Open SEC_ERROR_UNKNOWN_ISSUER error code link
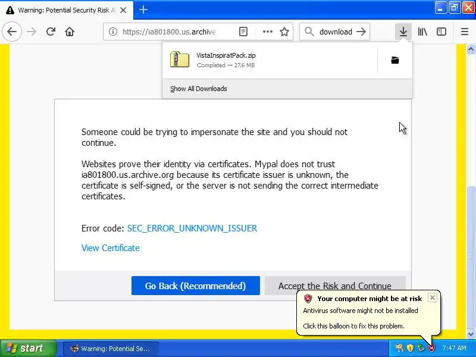 192,228
